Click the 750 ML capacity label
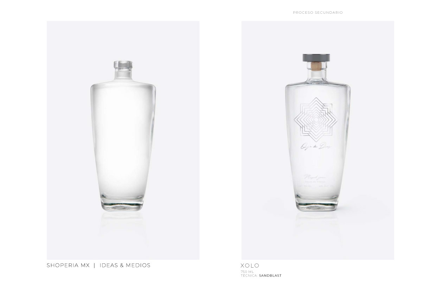 pos(247,272)
